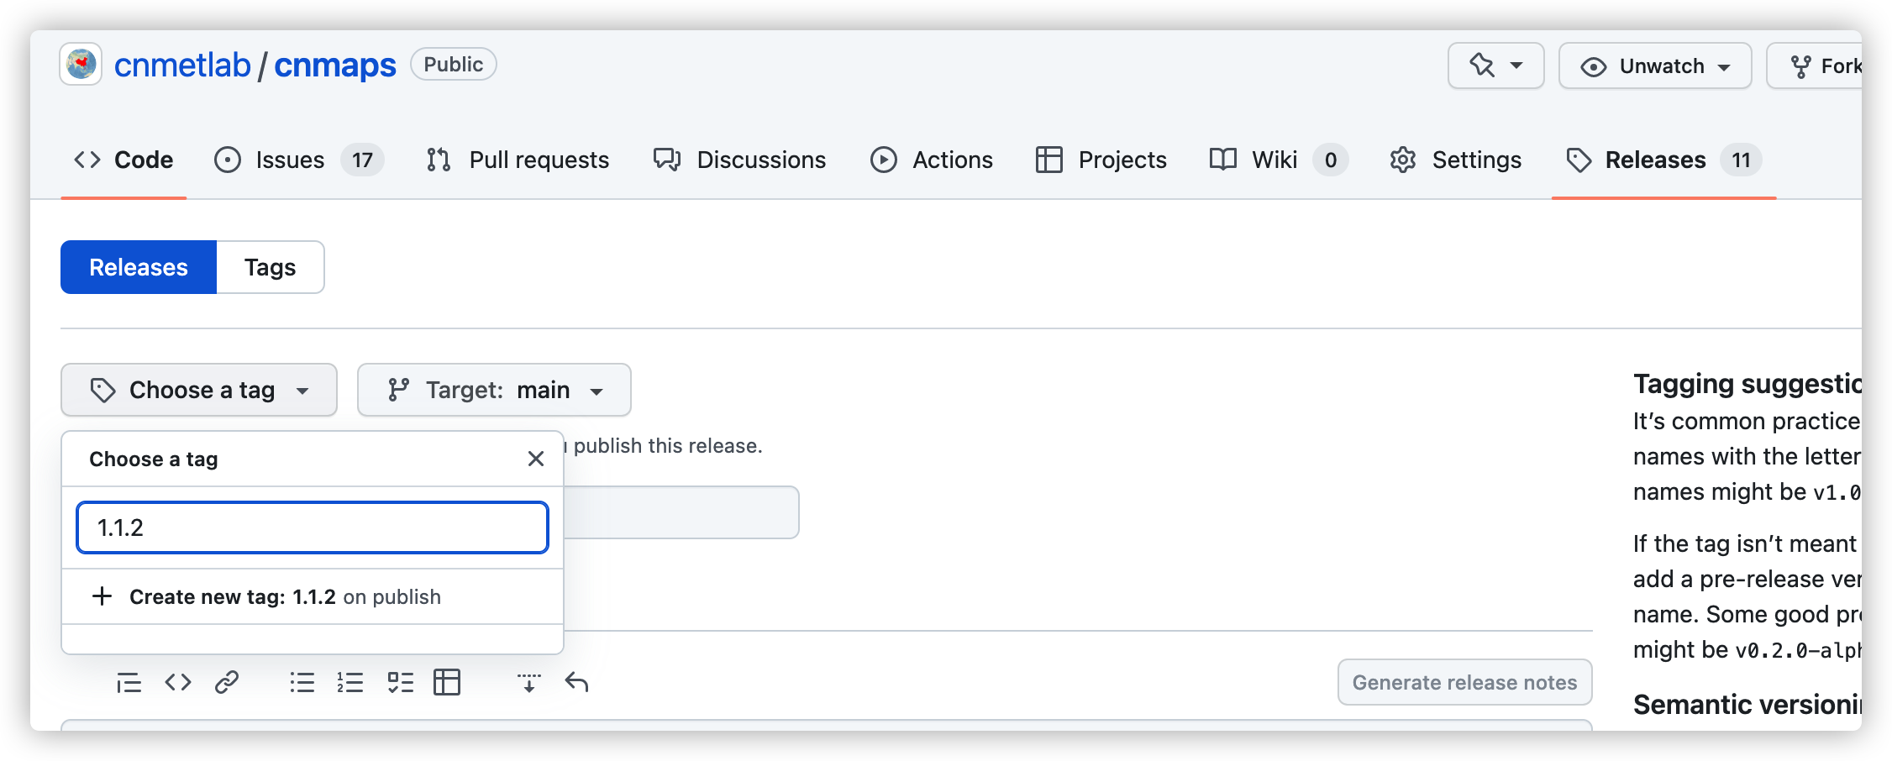Screen dimensions: 1892x761
Task: Click Generate release notes
Action: pyautogui.click(x=1464, y=682)
